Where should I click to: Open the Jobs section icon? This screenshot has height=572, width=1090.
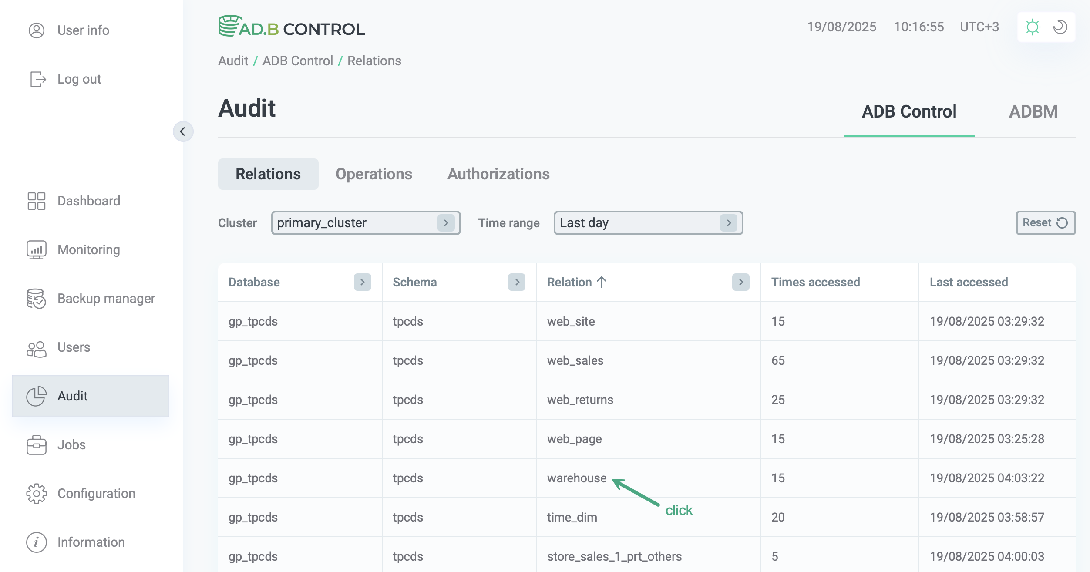37,445
